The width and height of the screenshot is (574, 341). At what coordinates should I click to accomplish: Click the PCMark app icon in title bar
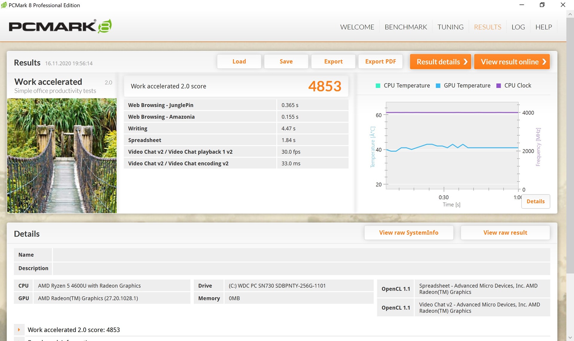4,5
